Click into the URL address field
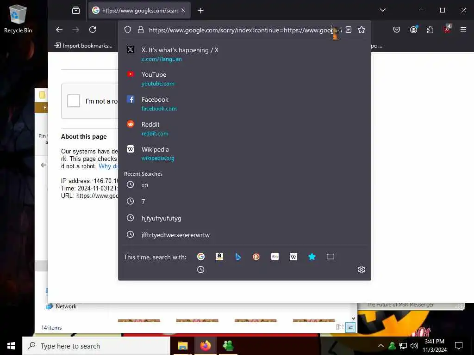This screenshot has width=474, height=355. (x=245, y=30)
